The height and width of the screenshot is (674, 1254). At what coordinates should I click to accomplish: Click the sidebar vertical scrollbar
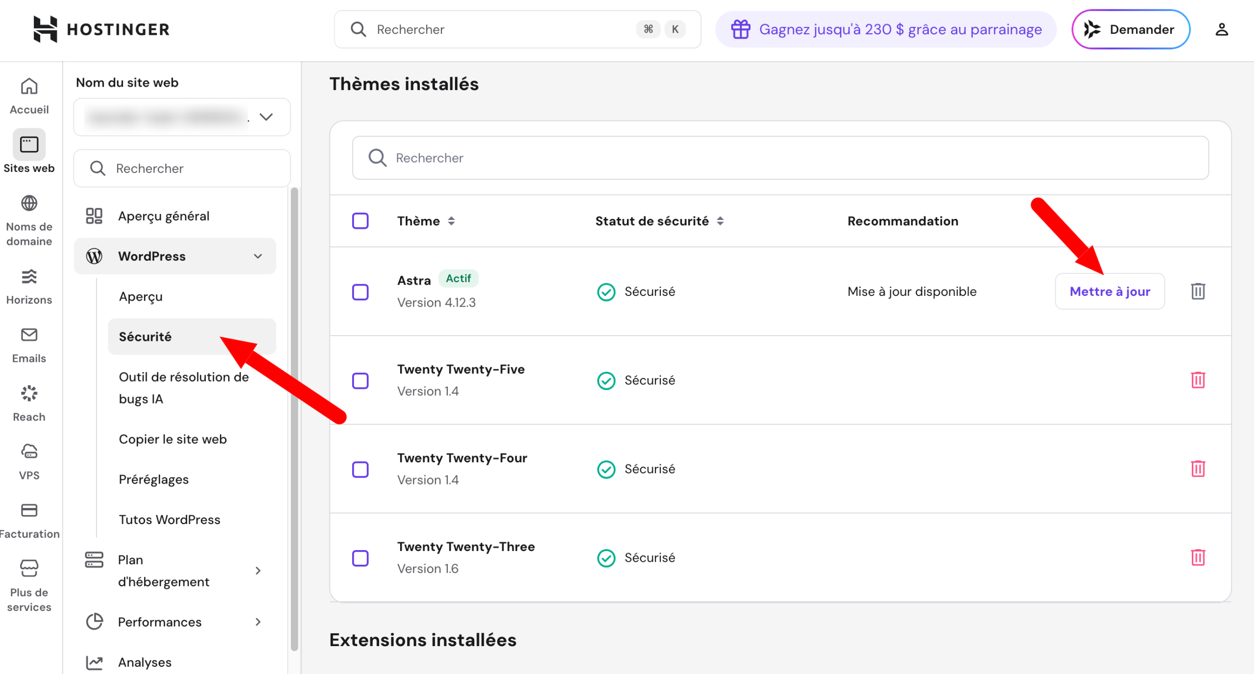[x=294, y=419]
